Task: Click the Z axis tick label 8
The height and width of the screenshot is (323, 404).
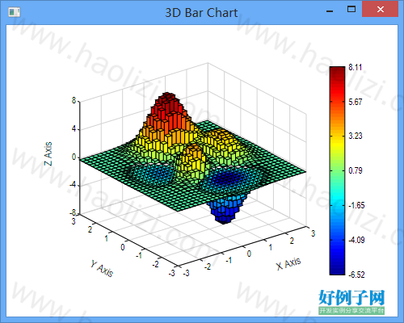Action: 74,101
